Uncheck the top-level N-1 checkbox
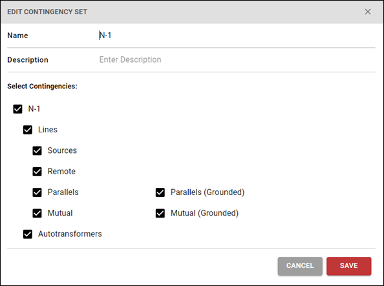 (x=17, y=109)
